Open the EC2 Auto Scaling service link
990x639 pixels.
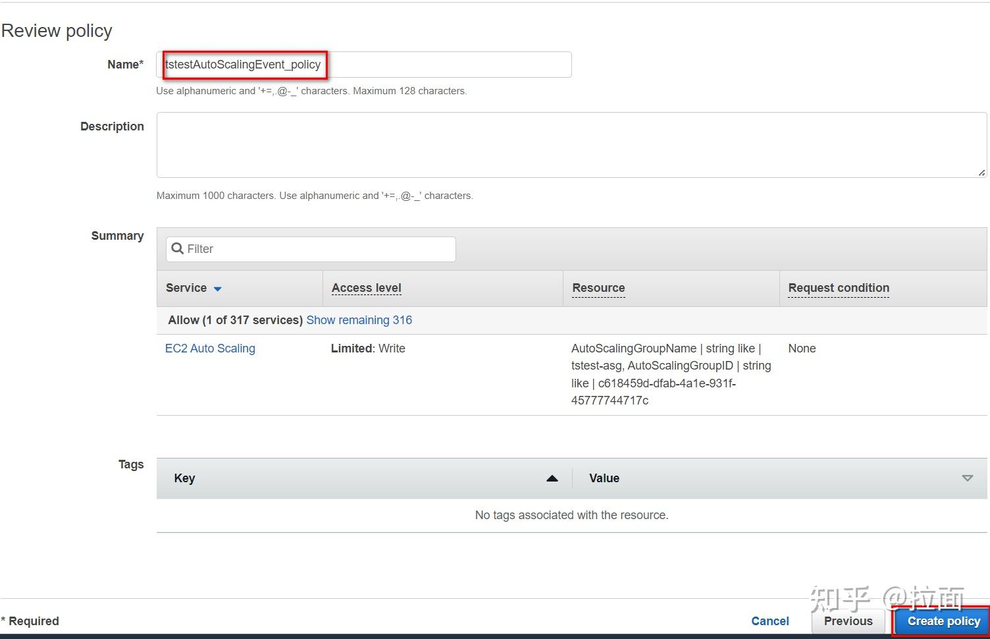click(210, 348)
